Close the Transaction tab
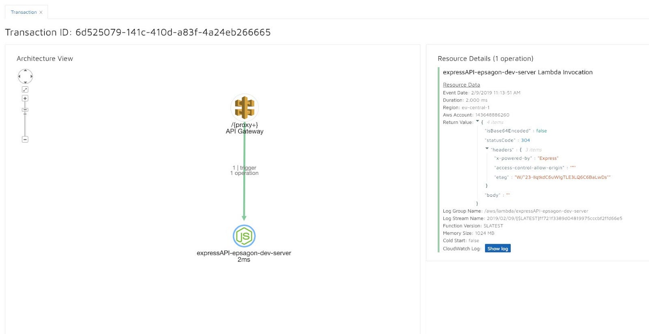 pyautogui.click(x=41, y=12)
